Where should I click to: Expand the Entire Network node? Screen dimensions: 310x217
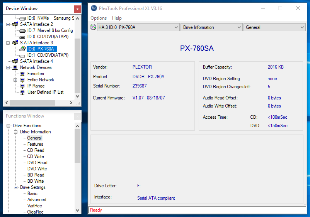[x=15, y=80]
